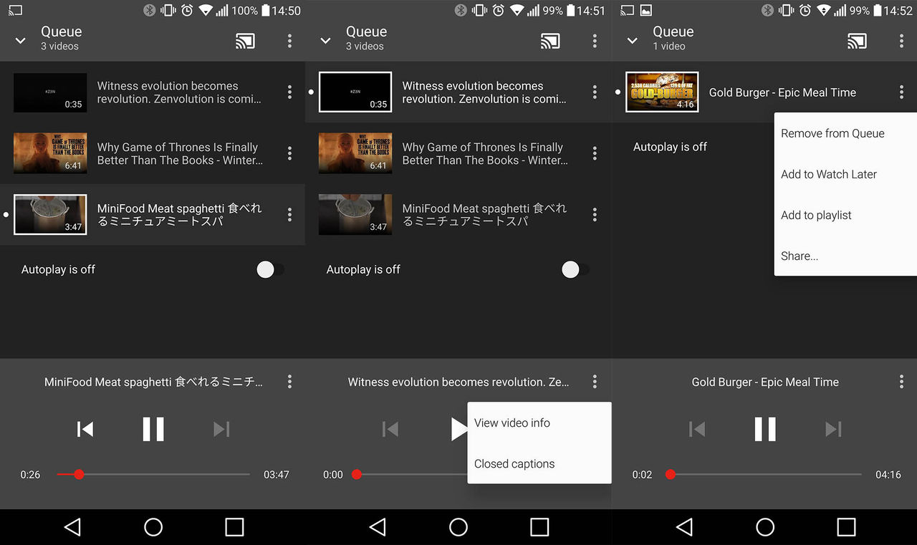Screen dimensions: 917x545
Task: Open options for the Witness evolution queue video
Action: click(x=289, y=92)
